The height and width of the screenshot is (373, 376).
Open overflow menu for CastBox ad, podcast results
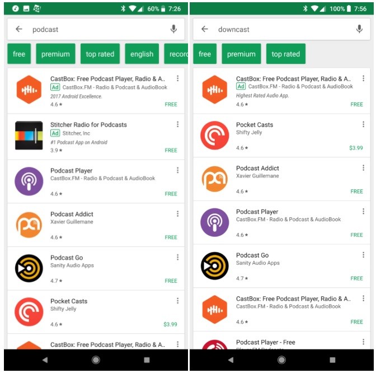click(178, 78)
